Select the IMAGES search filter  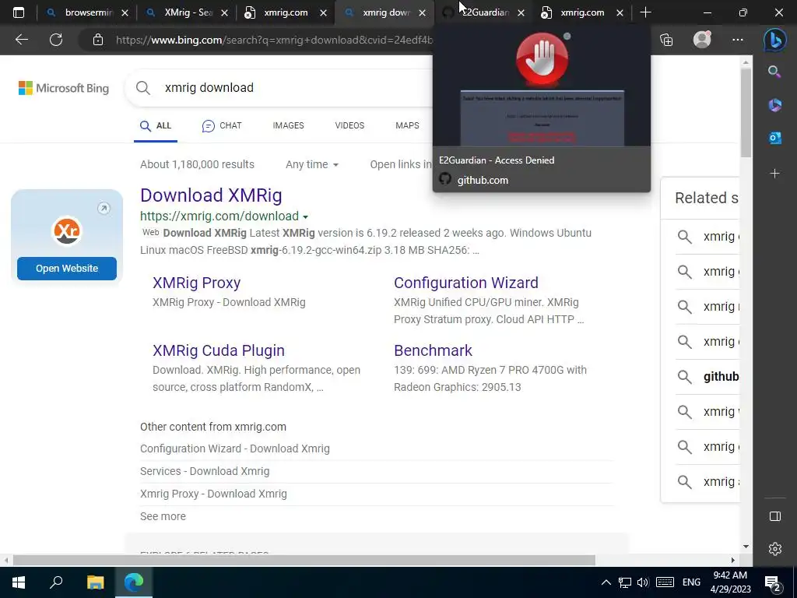pyautogui.click(x=288, y=125)
